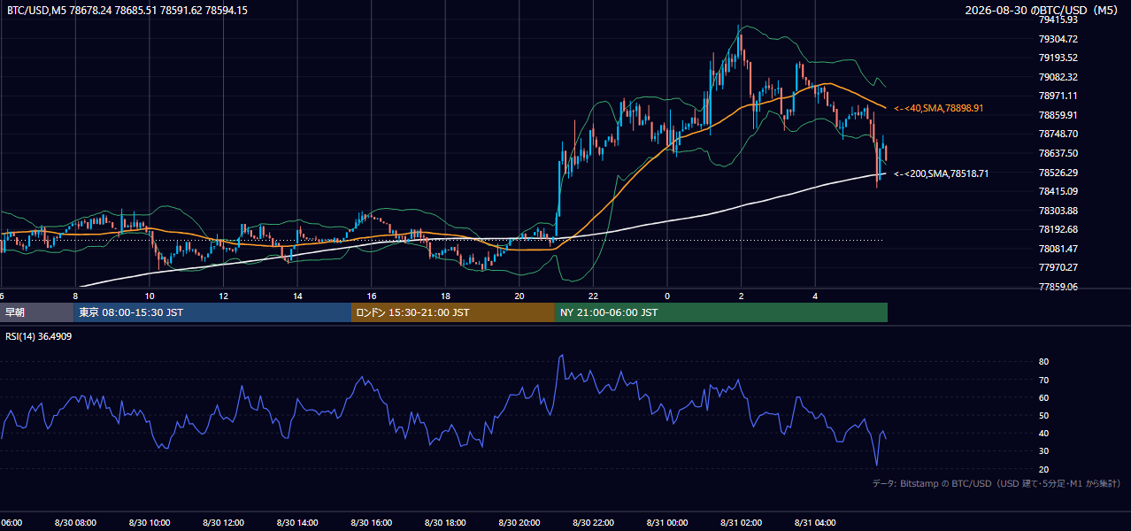Click the RSI(14) 36.4909 indicator label
Image resolution: width=1131 pixels, height=531 pixels.
(39, 336)
